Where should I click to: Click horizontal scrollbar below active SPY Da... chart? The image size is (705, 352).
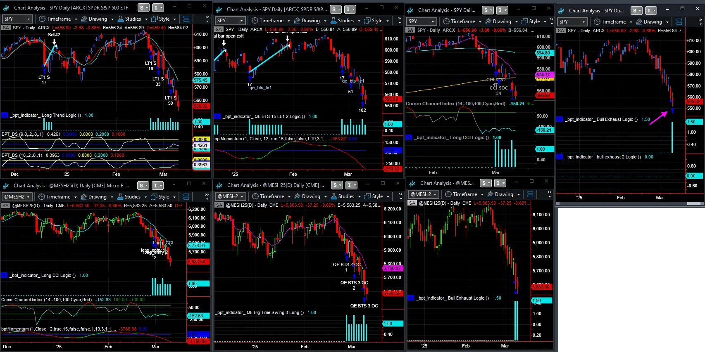(630, 203)
